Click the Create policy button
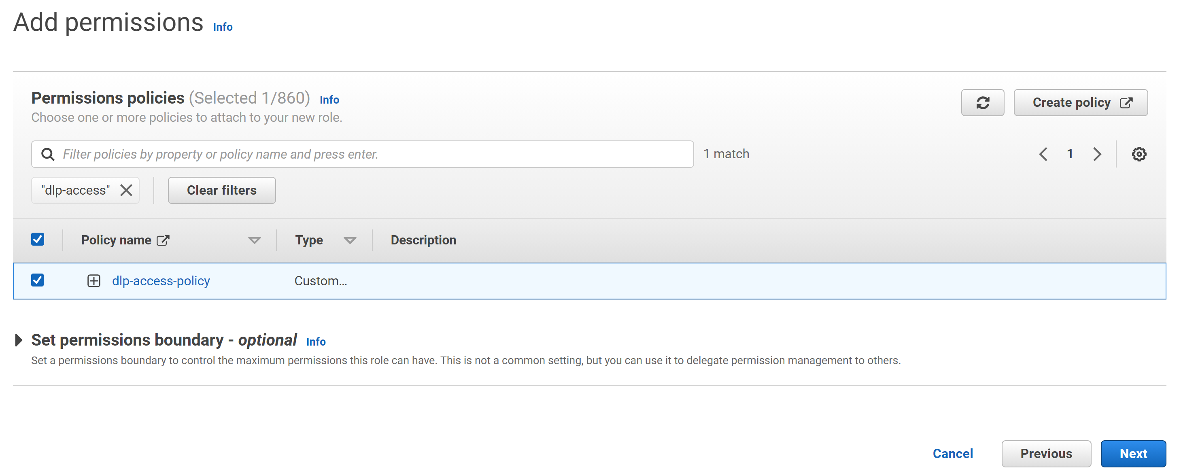Screen dimensions: 1181x469 (x=1080, y=103)
